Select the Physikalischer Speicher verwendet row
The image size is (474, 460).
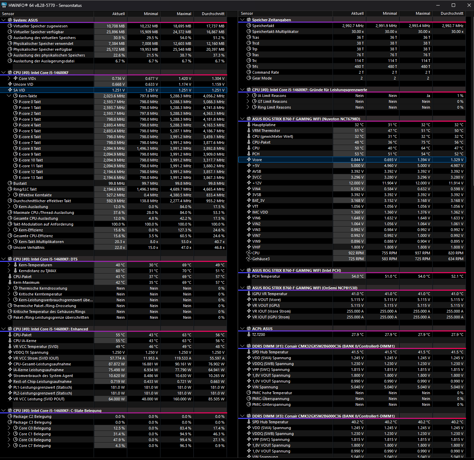(x=113, y=44)
